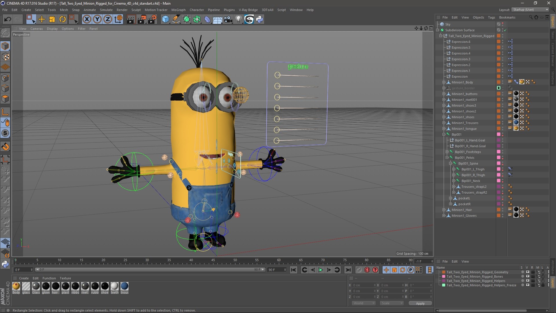Switch to Texture mode icon
Screen dimensions: 556x313
point(5,57)
